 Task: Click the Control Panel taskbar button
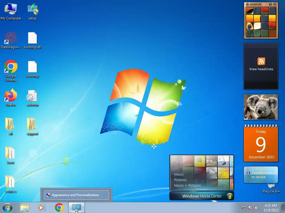pos(76,207)
